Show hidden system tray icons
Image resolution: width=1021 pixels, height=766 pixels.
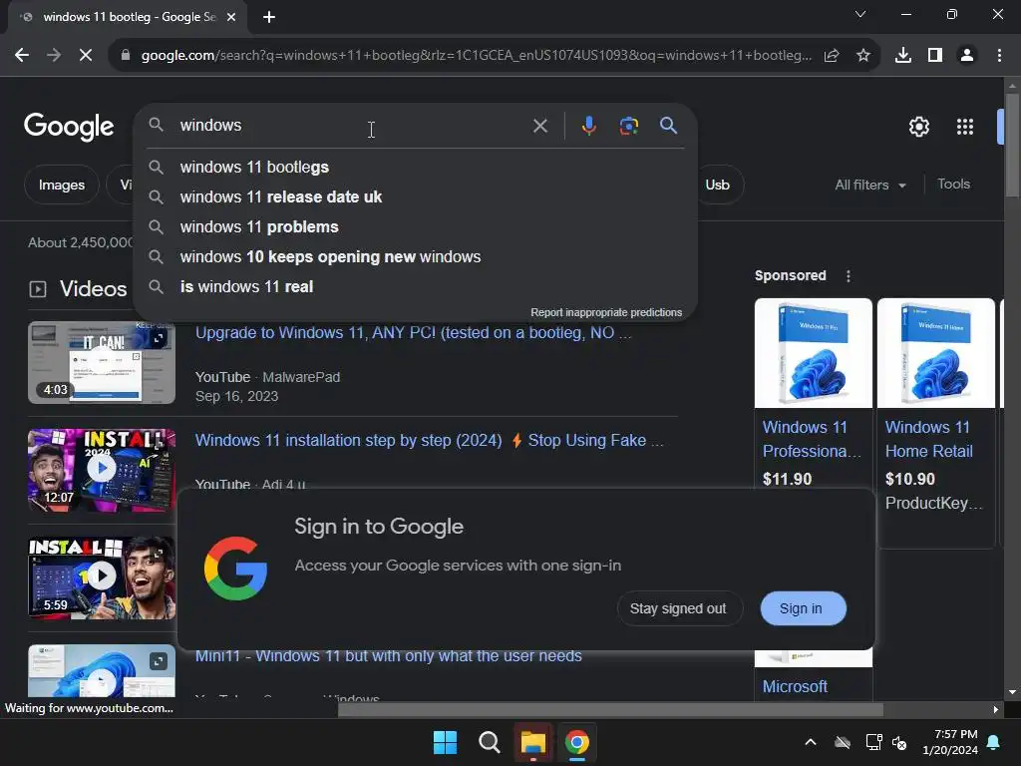pyautogui.click(x=811, y=742)
